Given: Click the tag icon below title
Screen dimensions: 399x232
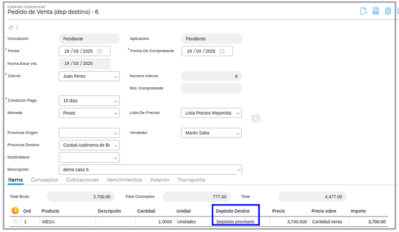Looking at the screenshot, I should point(10,28).
